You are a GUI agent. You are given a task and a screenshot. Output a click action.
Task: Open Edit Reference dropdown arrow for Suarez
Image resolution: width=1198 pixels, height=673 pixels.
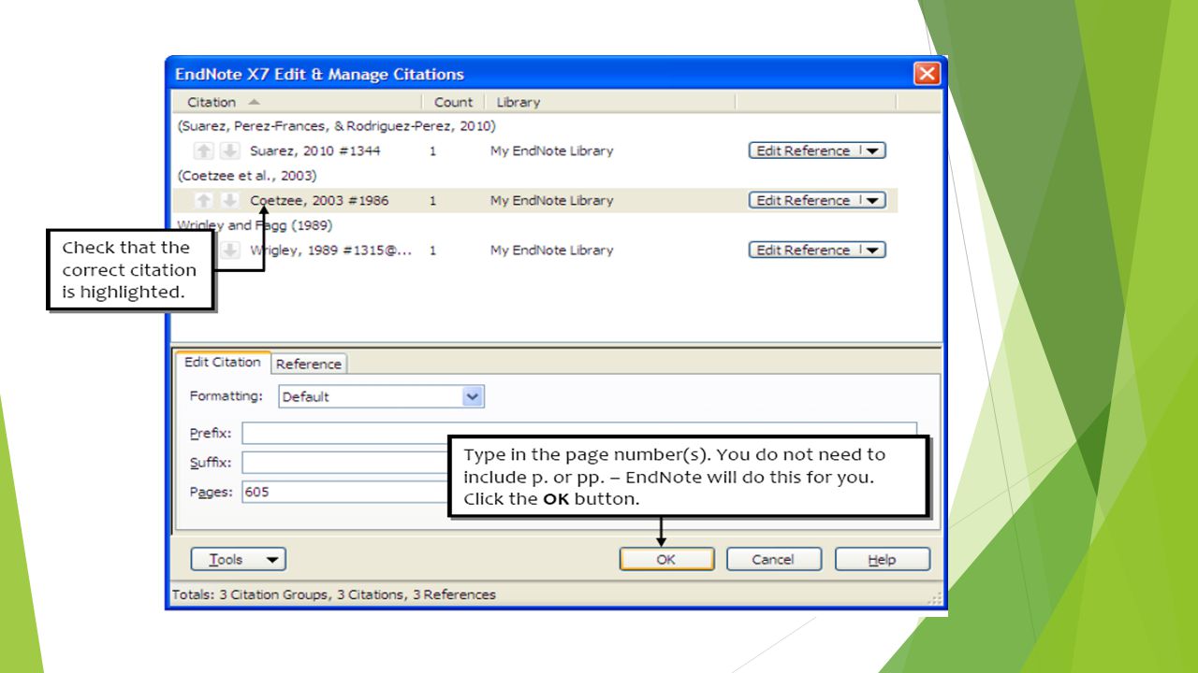pos(872,150)
